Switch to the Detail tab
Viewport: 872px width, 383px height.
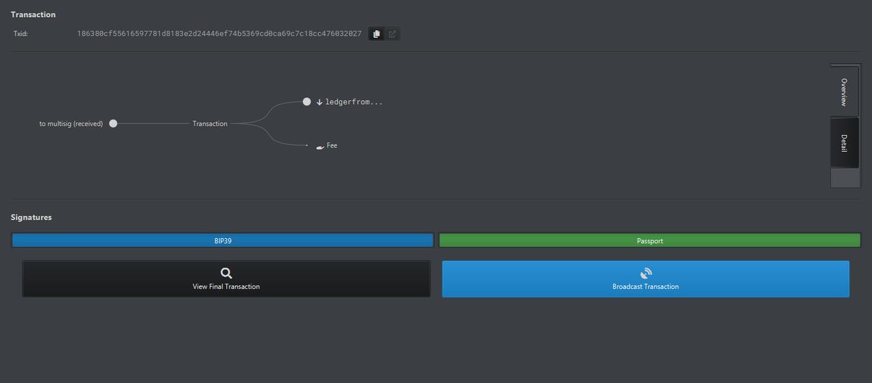click(x=845, y=143)
